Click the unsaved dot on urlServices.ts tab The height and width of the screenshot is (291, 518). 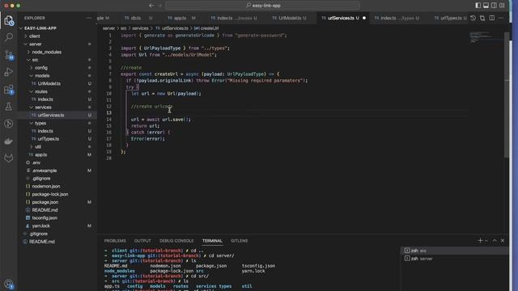coord(364,18)
